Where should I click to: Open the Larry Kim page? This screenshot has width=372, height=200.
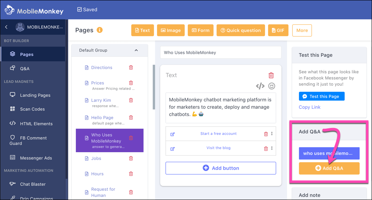(101, 100)
